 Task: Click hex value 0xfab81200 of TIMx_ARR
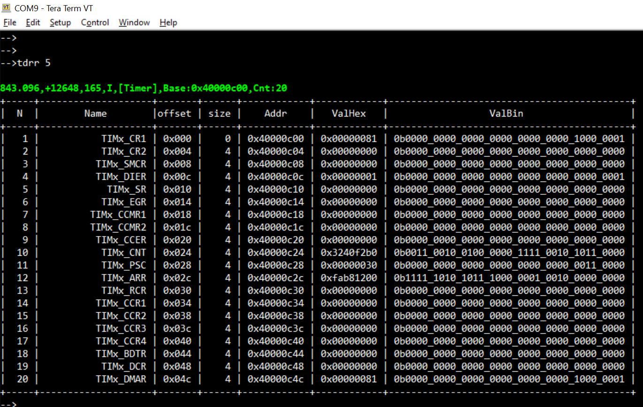pyautogui.click(x=349, y=278)
